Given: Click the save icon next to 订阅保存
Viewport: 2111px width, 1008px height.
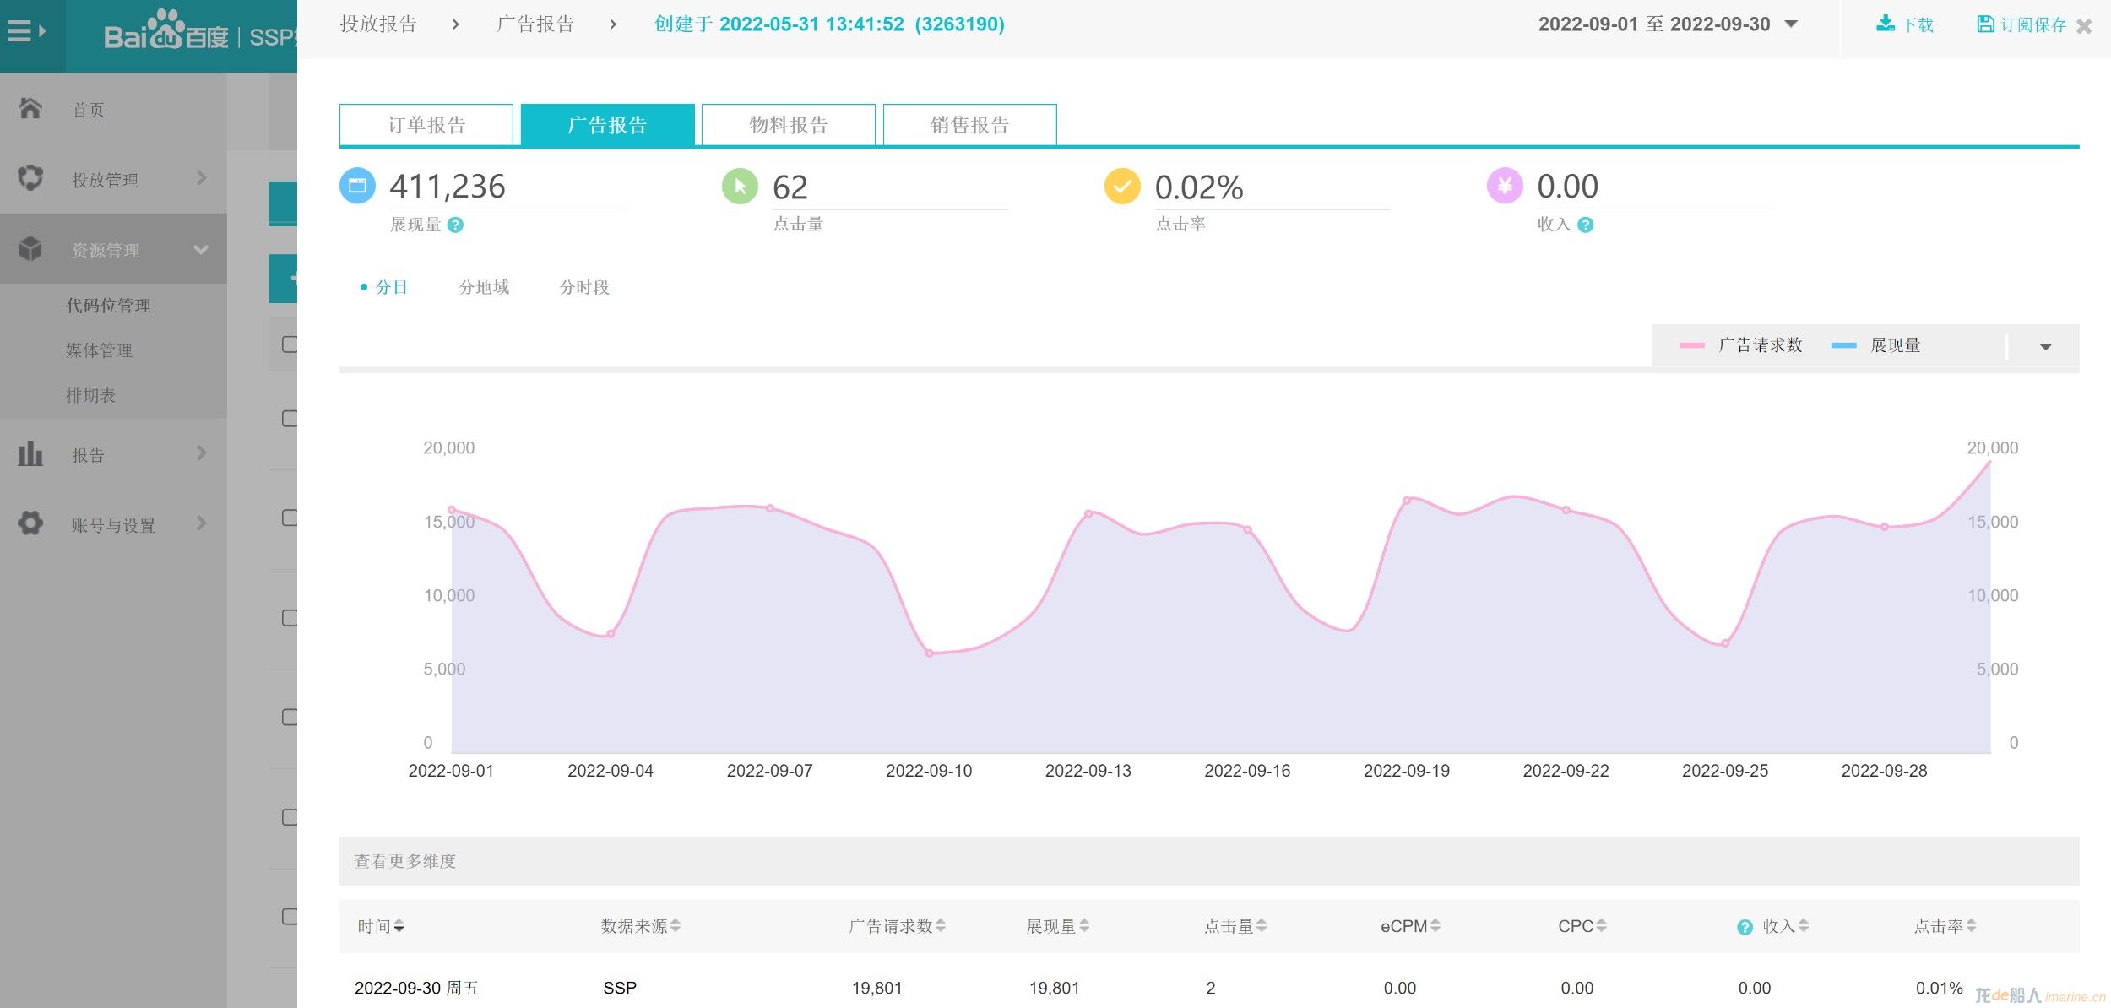Looking at the screenshot, I should (x=1985, y=24).
